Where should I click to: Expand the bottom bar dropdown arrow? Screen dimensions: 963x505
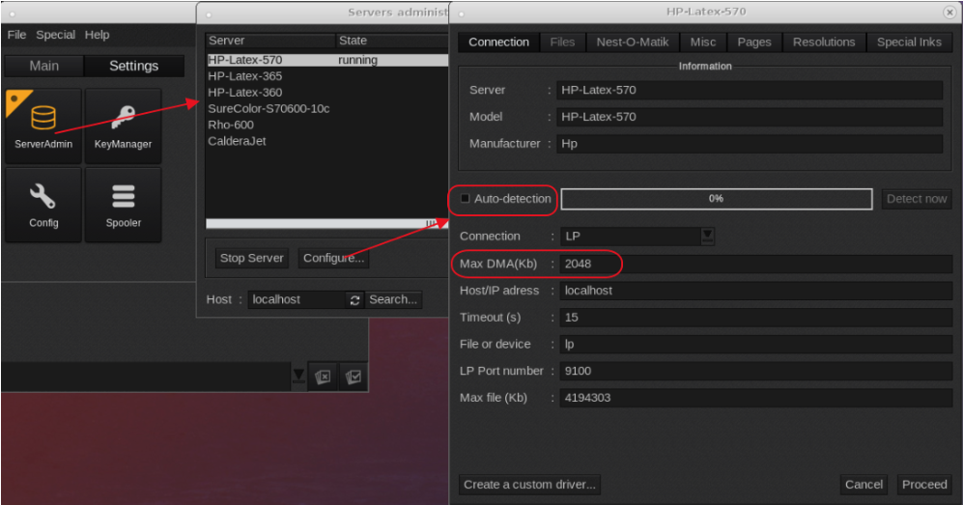tap(298, 377)
